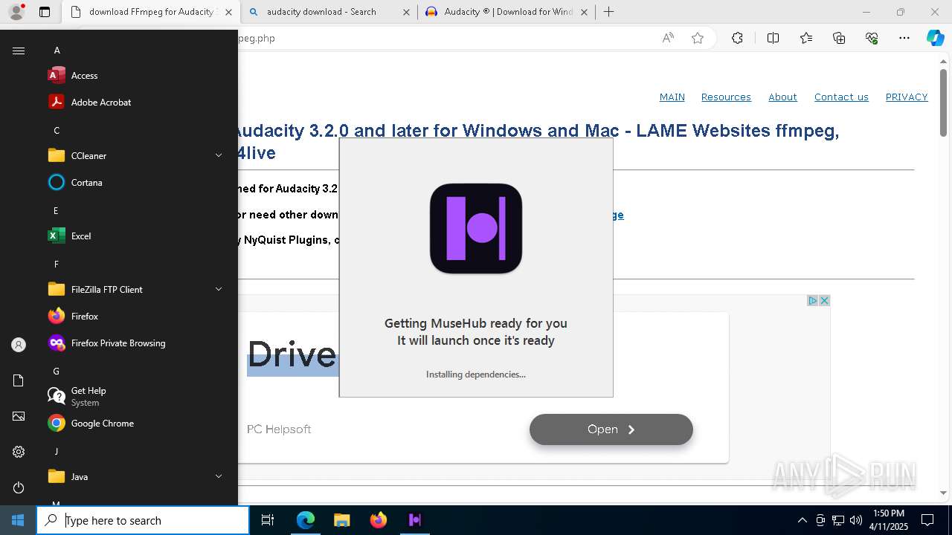Open Edge Extensions puzzle icon

(x=737, y=38)
